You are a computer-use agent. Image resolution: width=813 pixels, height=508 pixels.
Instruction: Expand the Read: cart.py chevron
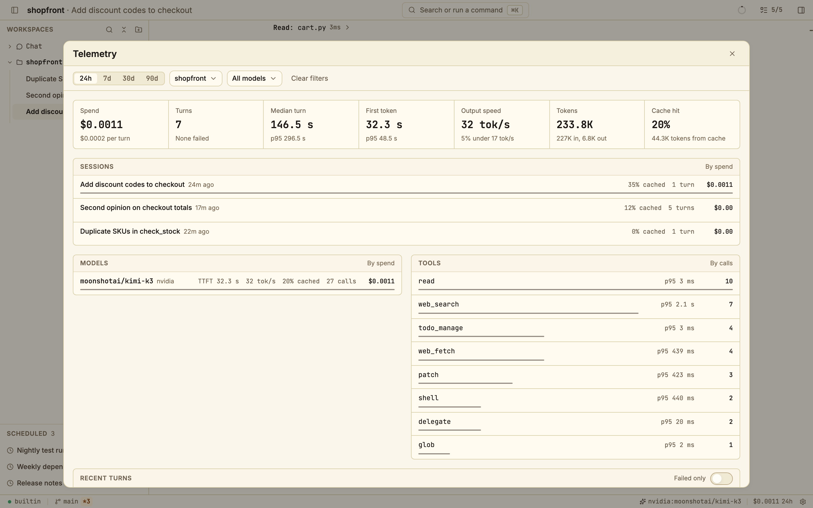348,27
